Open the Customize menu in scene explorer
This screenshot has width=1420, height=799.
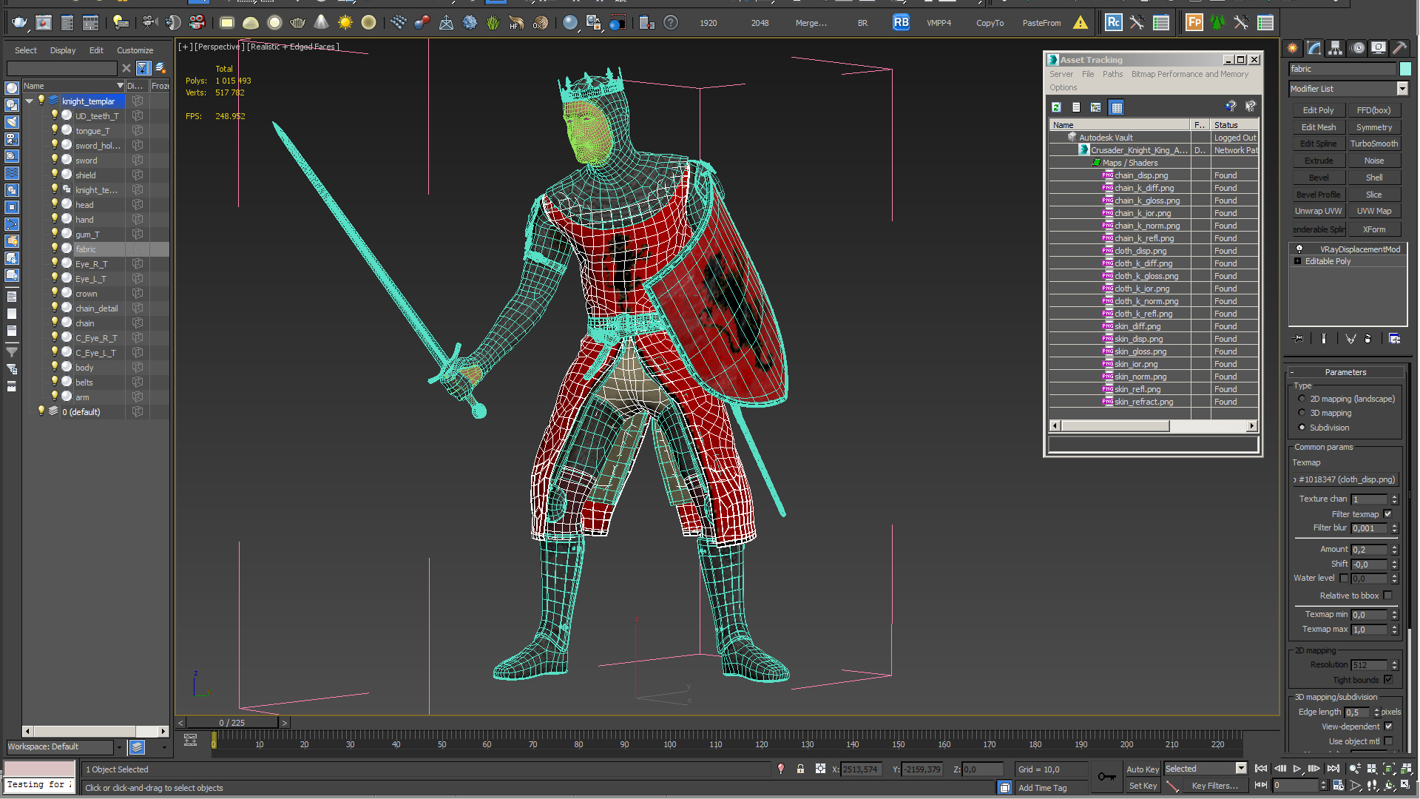tap(135, 50)
